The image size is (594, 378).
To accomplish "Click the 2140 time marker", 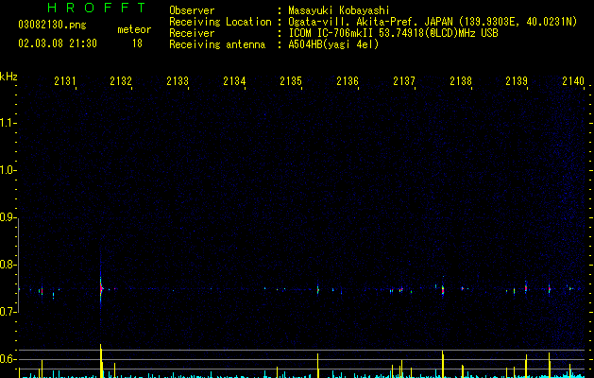I will [573, 80].
